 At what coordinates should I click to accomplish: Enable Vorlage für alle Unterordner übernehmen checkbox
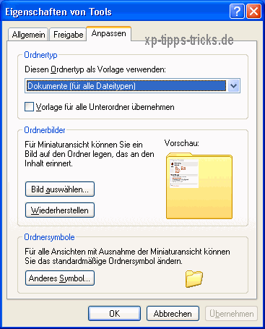point(29,106)
